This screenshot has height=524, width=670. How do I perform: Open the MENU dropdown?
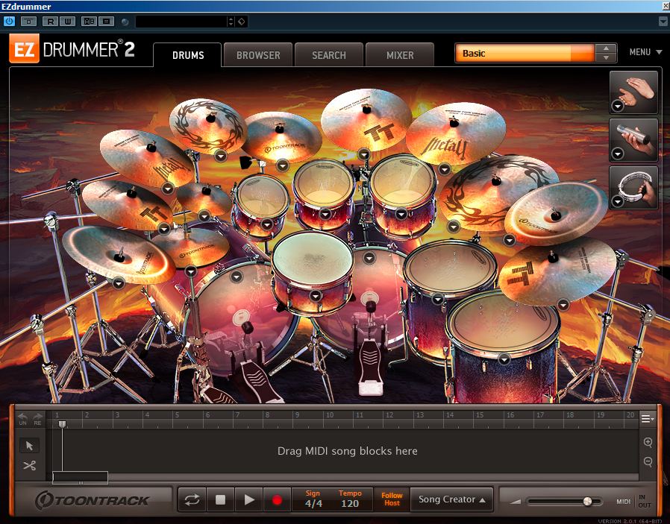click(645, 52)
